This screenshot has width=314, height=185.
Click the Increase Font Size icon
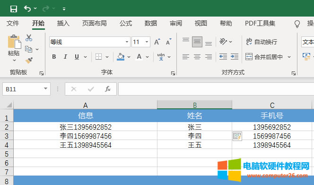coord(157,42)
